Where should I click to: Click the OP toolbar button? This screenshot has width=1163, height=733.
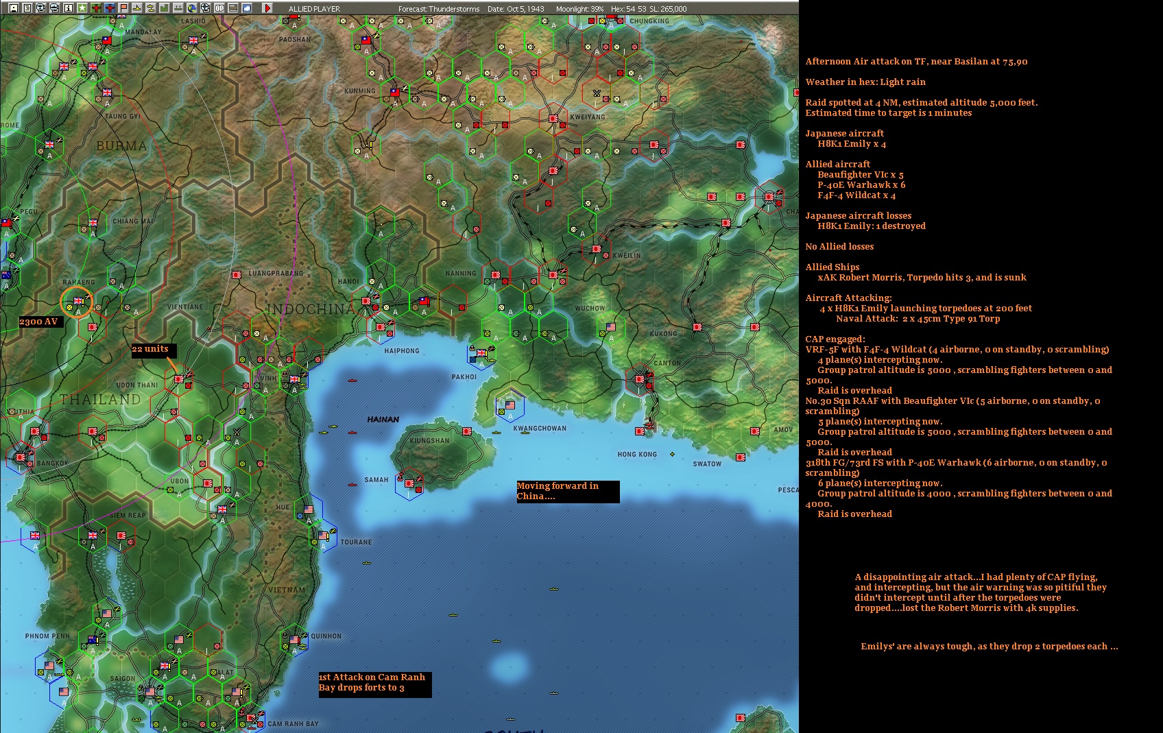pos(219,8)
